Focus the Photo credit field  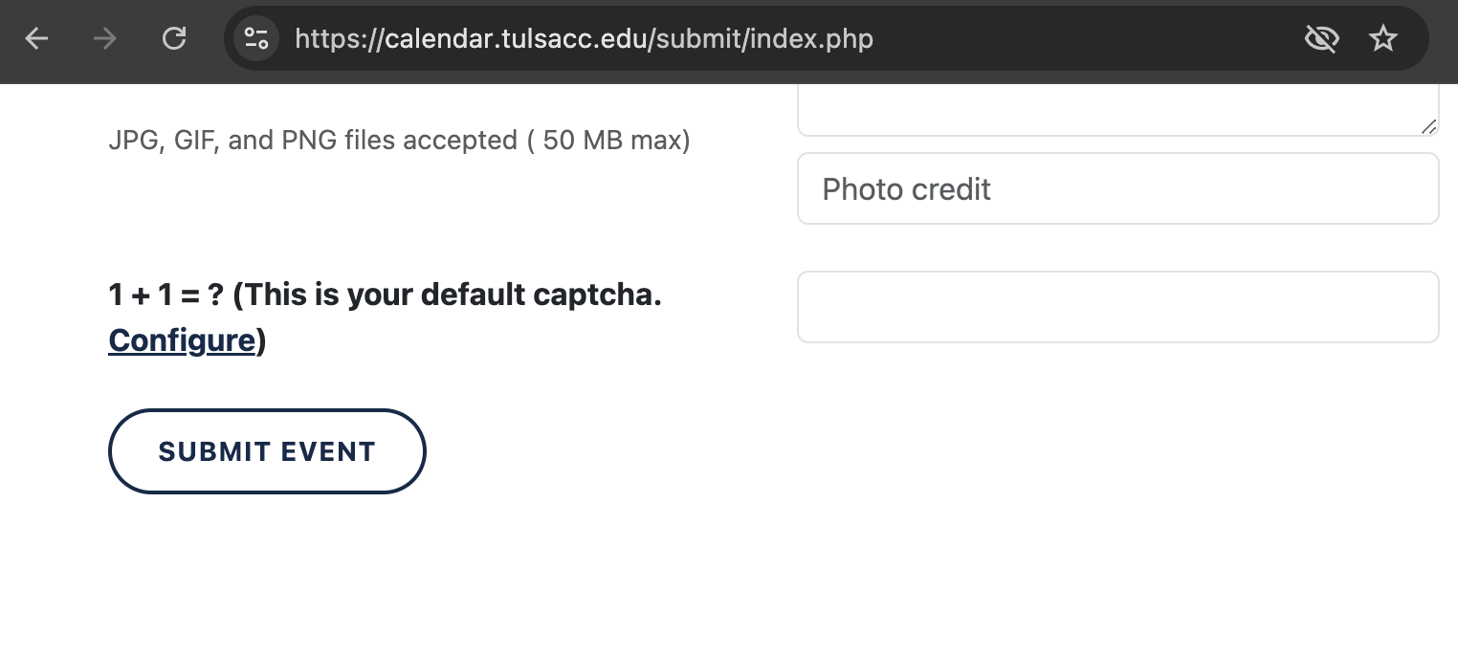[1117, 189]
